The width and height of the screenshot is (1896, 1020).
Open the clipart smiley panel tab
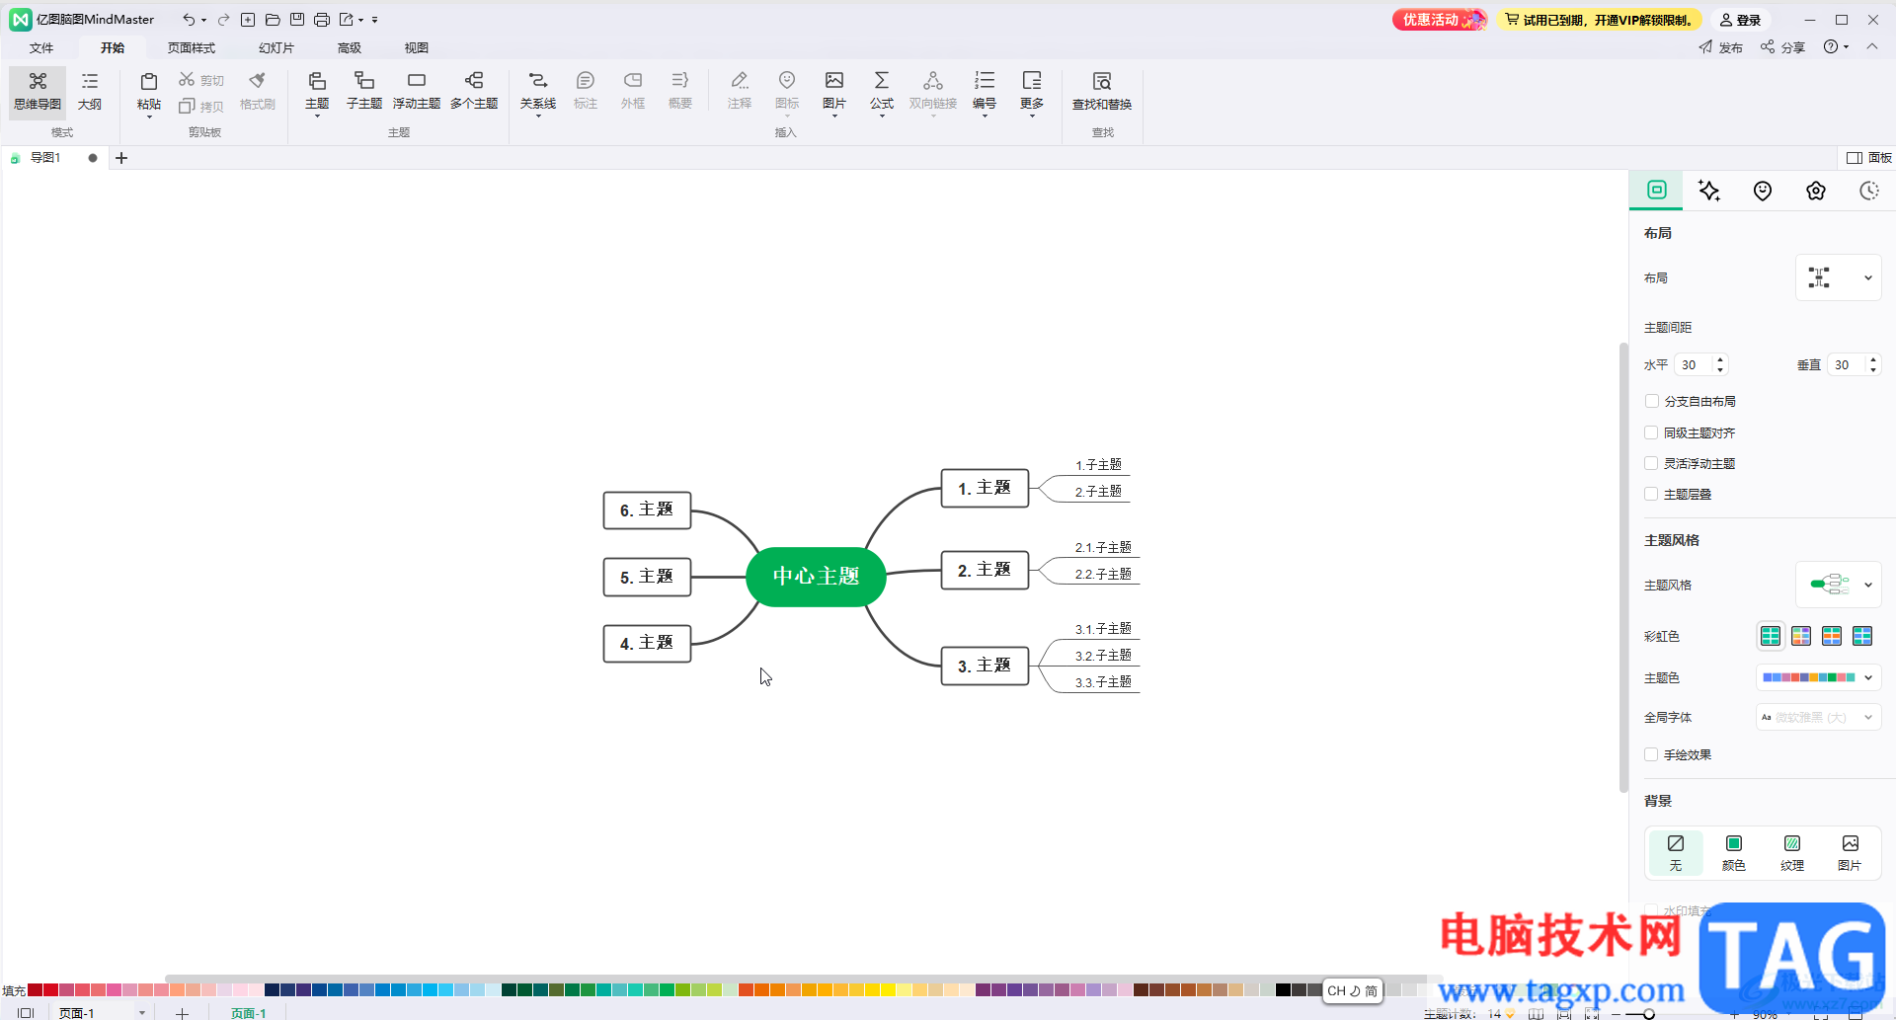(x=1763, y=191)
